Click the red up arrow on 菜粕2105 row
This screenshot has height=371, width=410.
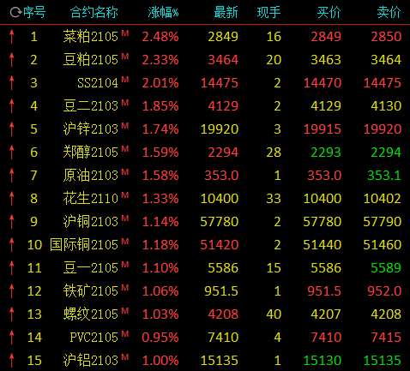[12, 37]
